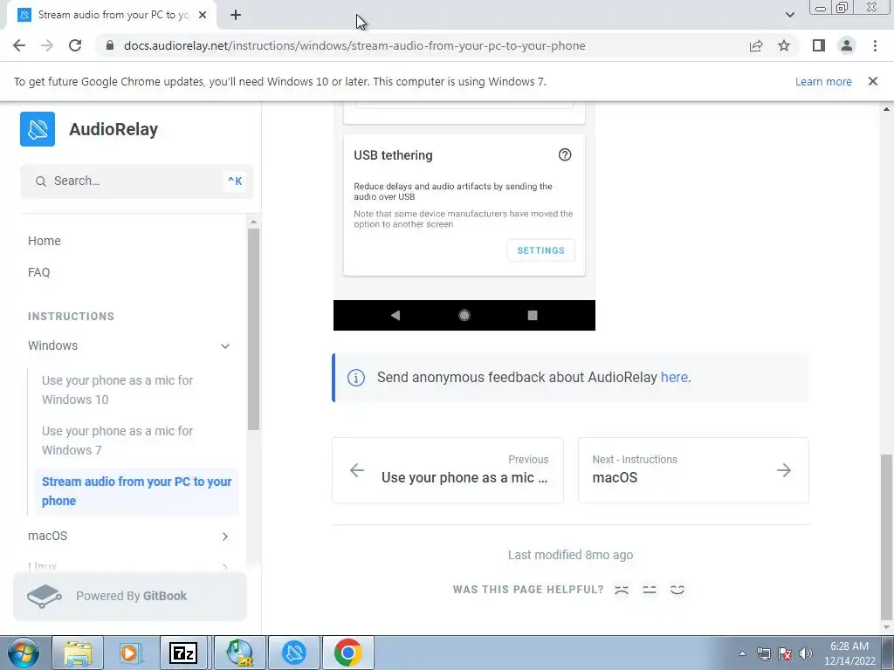Show hidden tray icons arrow
894x670 pixels.
(x=742, y=653)
